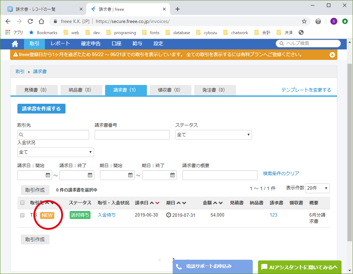Image resolution: width=353 pixels, height=274 pixels.
Task: Switch to 領収書 (0) tab
Action: 171,90
